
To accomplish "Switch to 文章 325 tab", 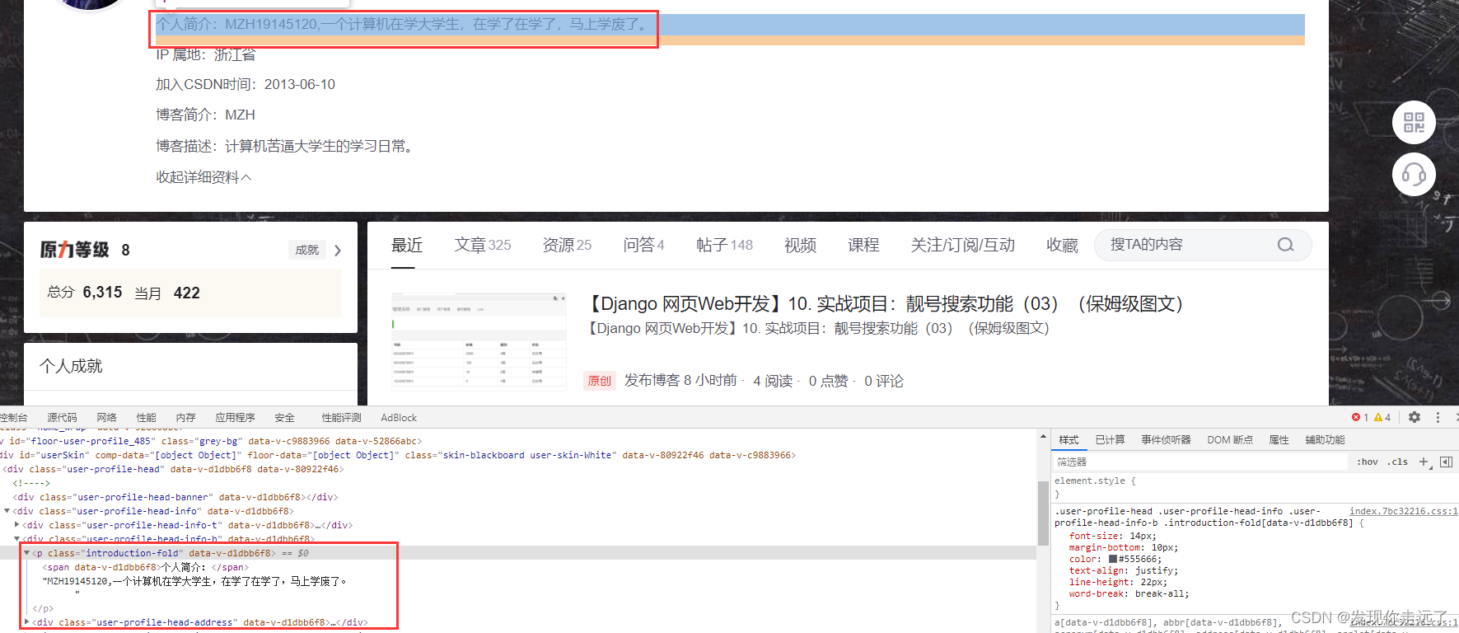I will pyautogui.click(x=483, y=245).
